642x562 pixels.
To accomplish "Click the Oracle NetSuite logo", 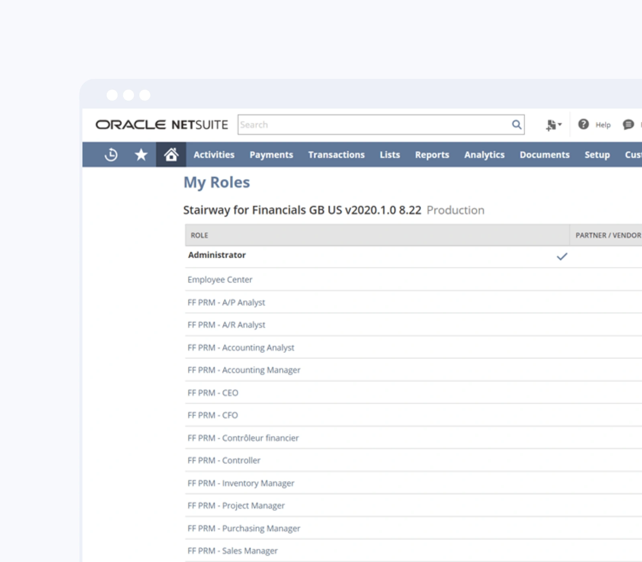I will (162, 125).
